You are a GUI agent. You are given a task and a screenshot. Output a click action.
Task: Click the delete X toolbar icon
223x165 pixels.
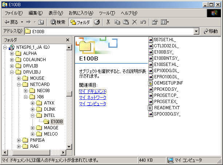(x=134, y=22)
